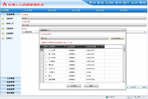Expand the 信息查询 sidebar section
The image size is (148, 99).
[10, 82]
